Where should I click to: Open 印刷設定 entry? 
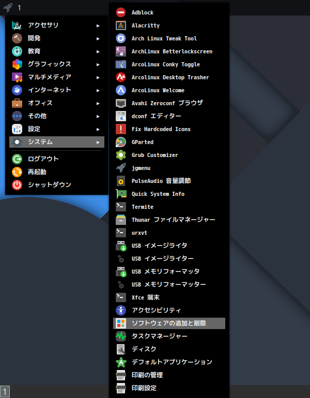(169, 388)
